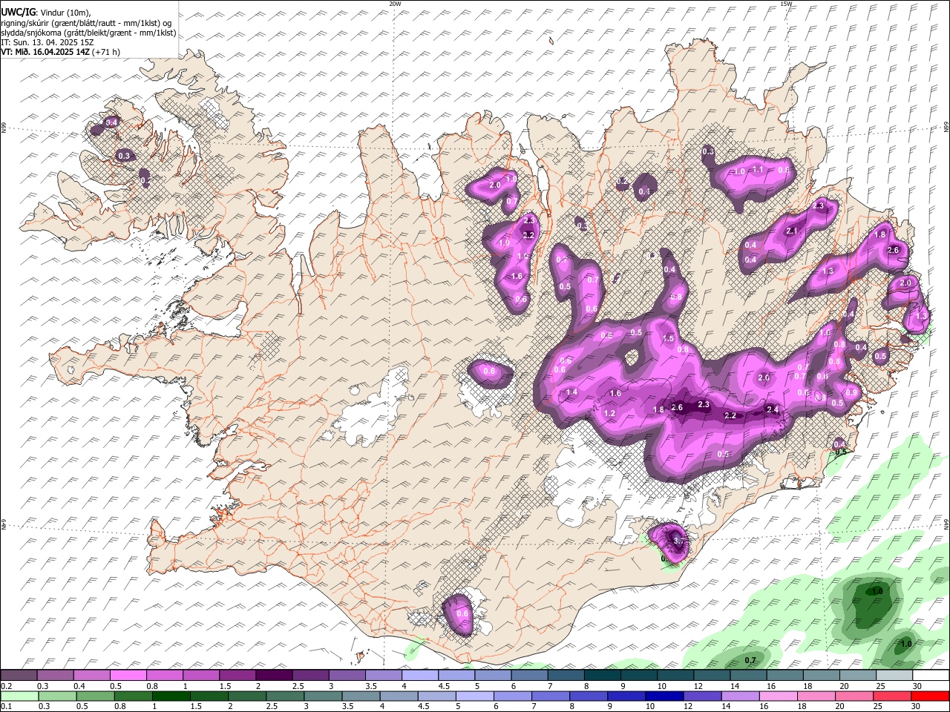The height and width of the screenshot is (712, 950).
Task: Click the dark teal snow swatch labeled 8
Action: [602, 675]
